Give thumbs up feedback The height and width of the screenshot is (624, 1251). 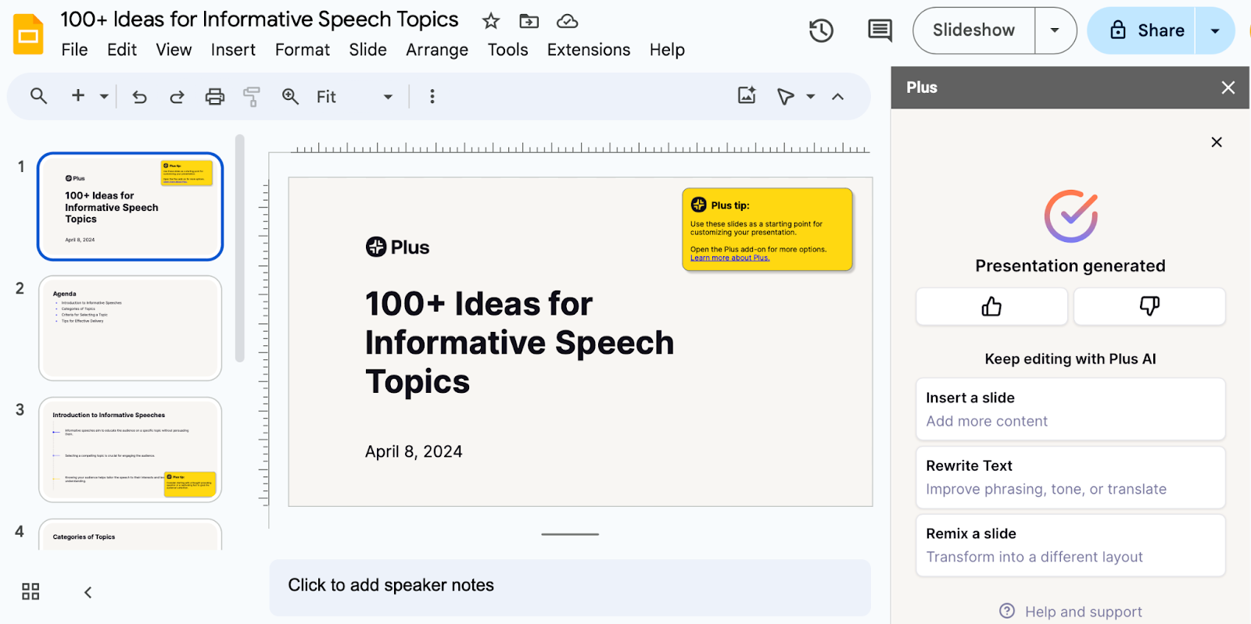[991, 306]
